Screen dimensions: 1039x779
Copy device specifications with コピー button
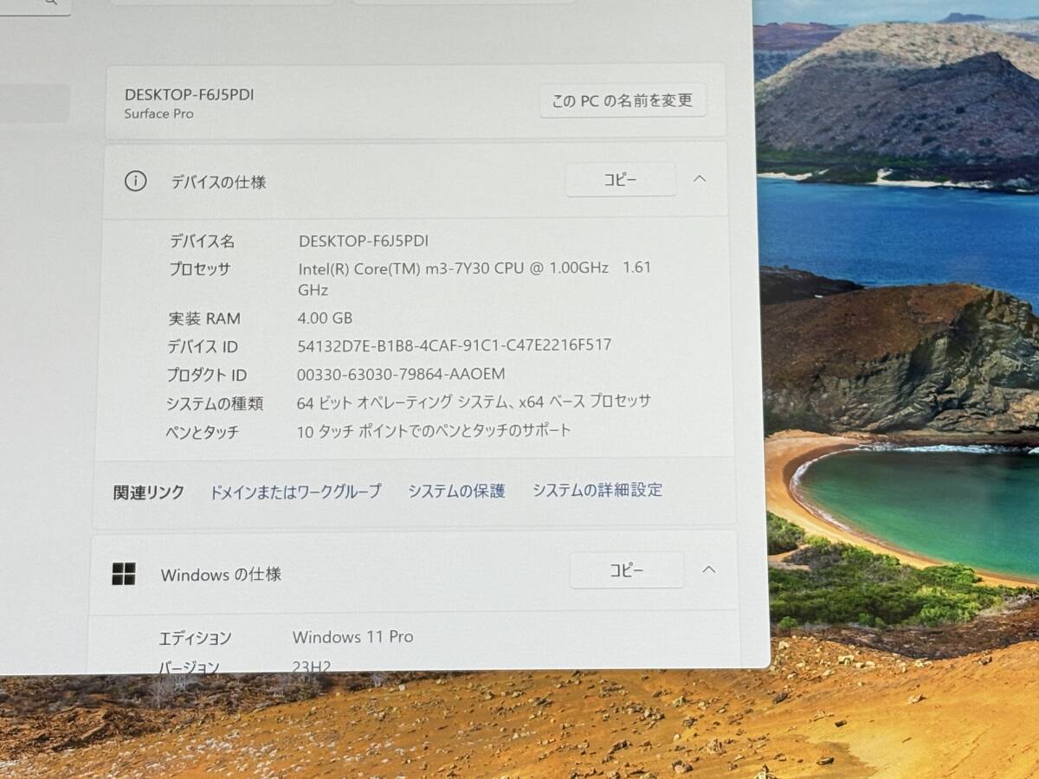coord(620,179)
